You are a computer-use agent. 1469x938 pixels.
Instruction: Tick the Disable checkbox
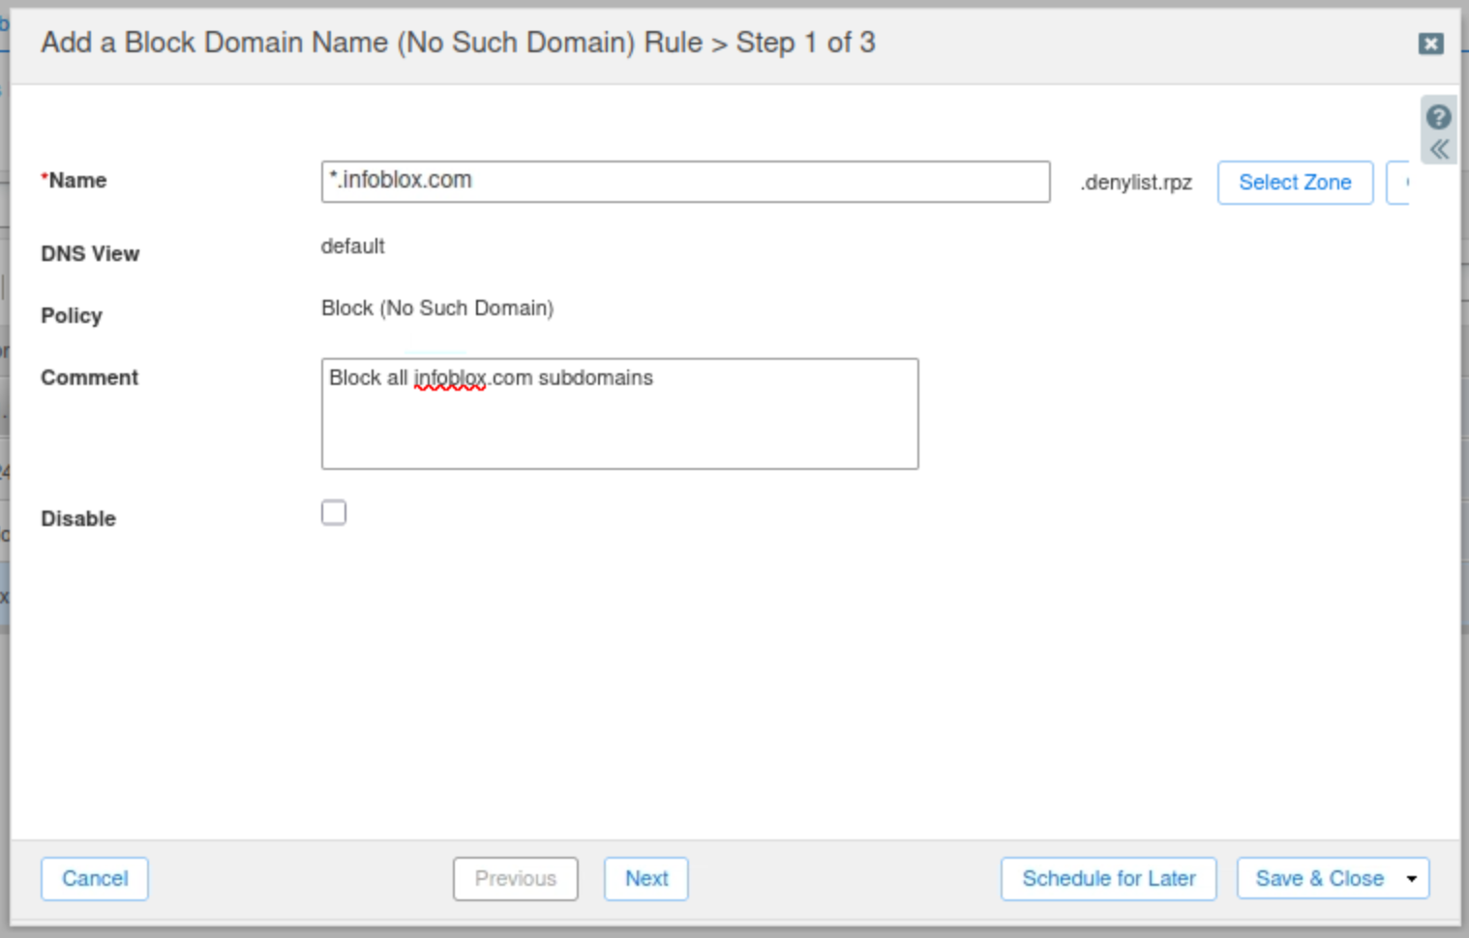tap(334, 513)
